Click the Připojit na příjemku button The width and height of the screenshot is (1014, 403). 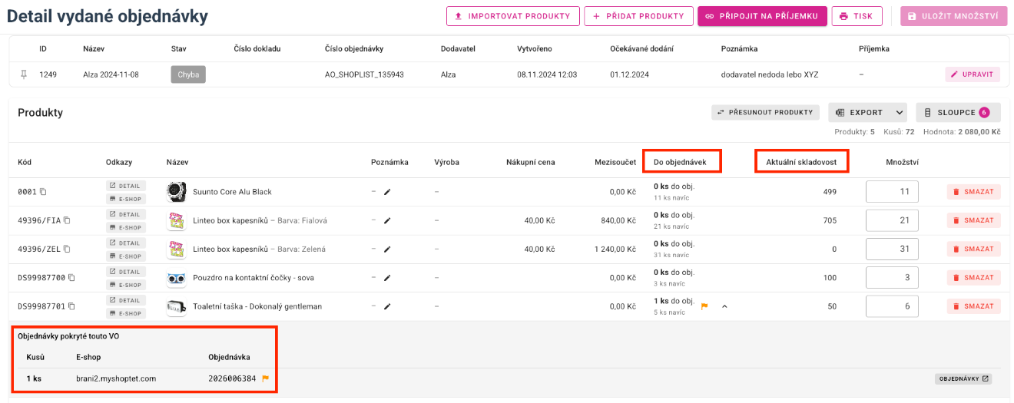coord(762,16)
